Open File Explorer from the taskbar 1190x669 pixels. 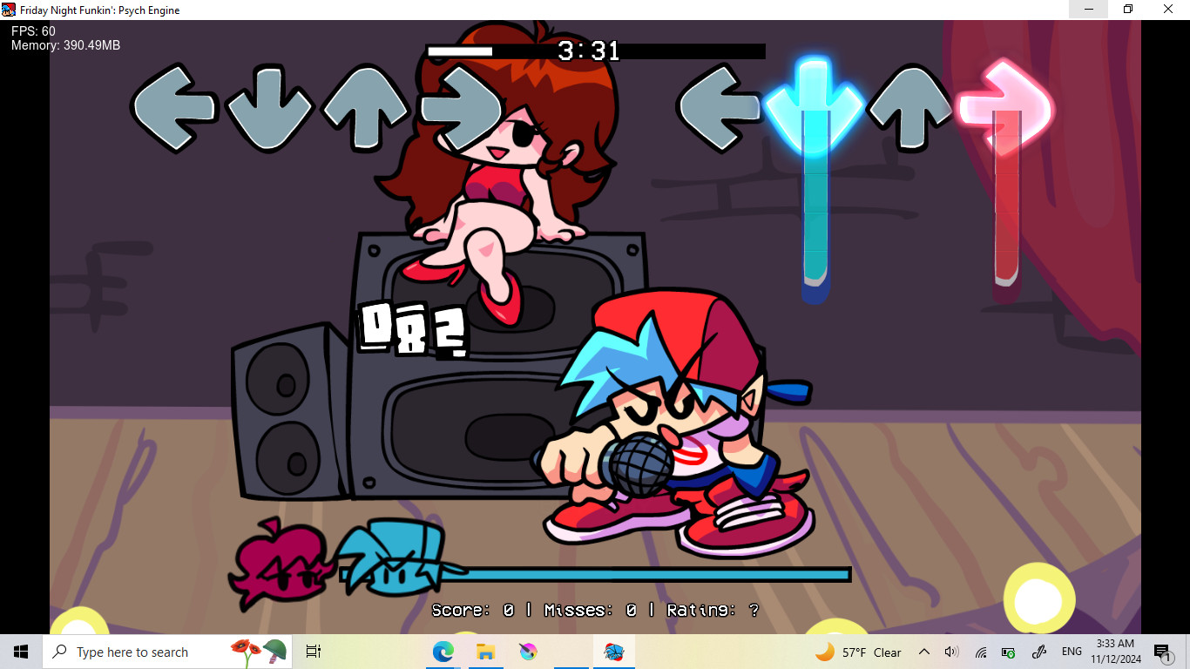485,652
